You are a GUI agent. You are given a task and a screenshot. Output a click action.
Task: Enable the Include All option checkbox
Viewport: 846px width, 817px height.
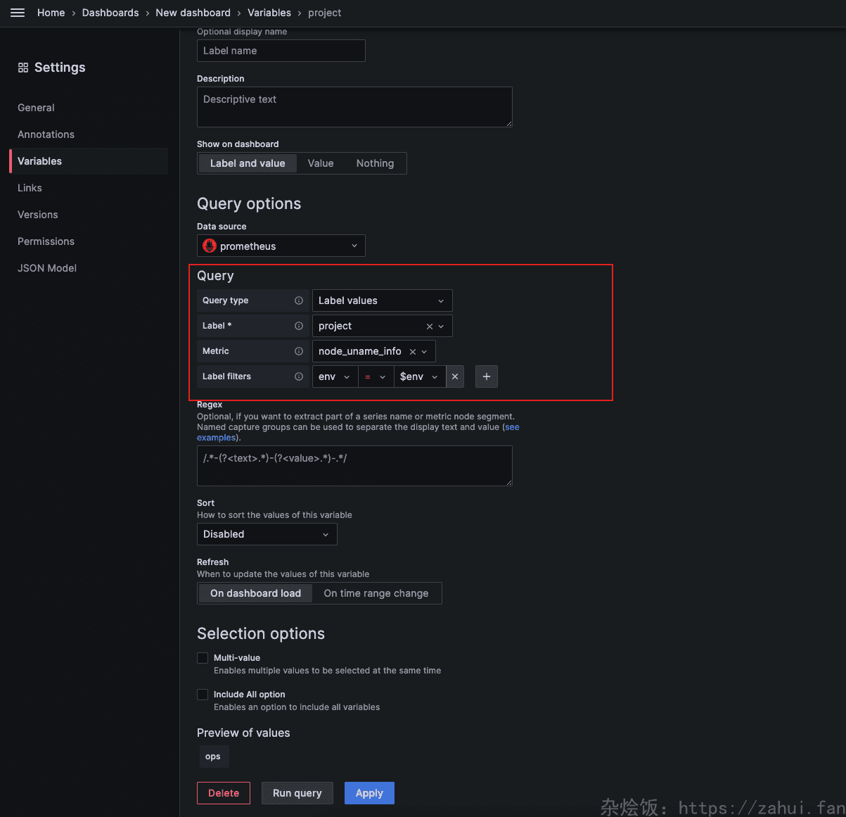(203, 695)
